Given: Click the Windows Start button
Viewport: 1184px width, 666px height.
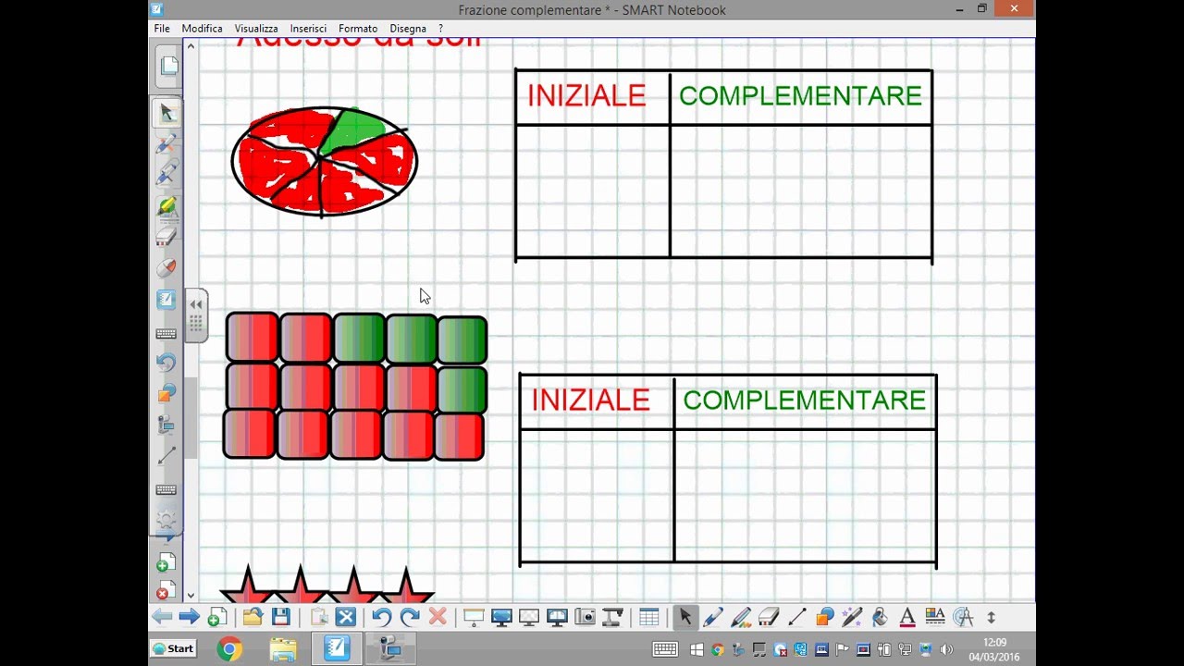Looking at the screenshot, I should (173, 648).
